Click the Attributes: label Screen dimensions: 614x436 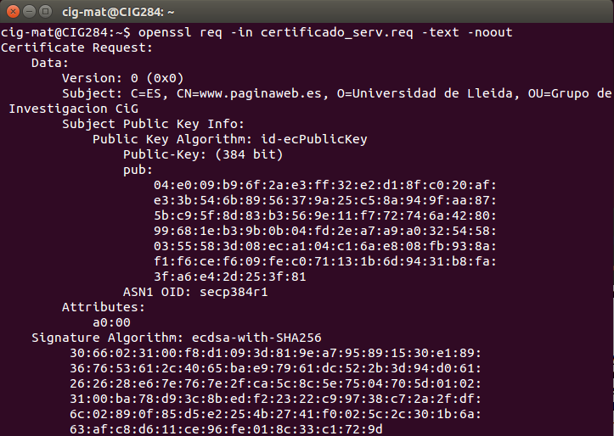[x=104, y=307]
